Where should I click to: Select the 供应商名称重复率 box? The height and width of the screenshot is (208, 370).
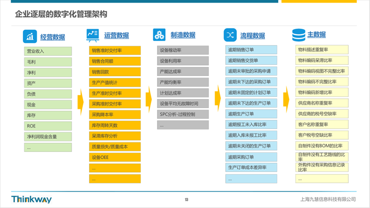[x=322, y=103]
